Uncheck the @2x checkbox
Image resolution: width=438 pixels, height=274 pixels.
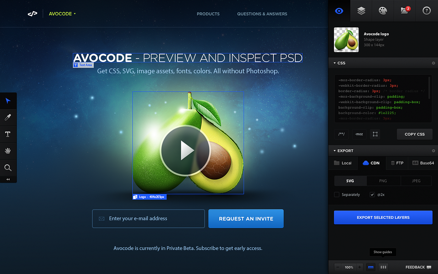click(x=372, y=195)
